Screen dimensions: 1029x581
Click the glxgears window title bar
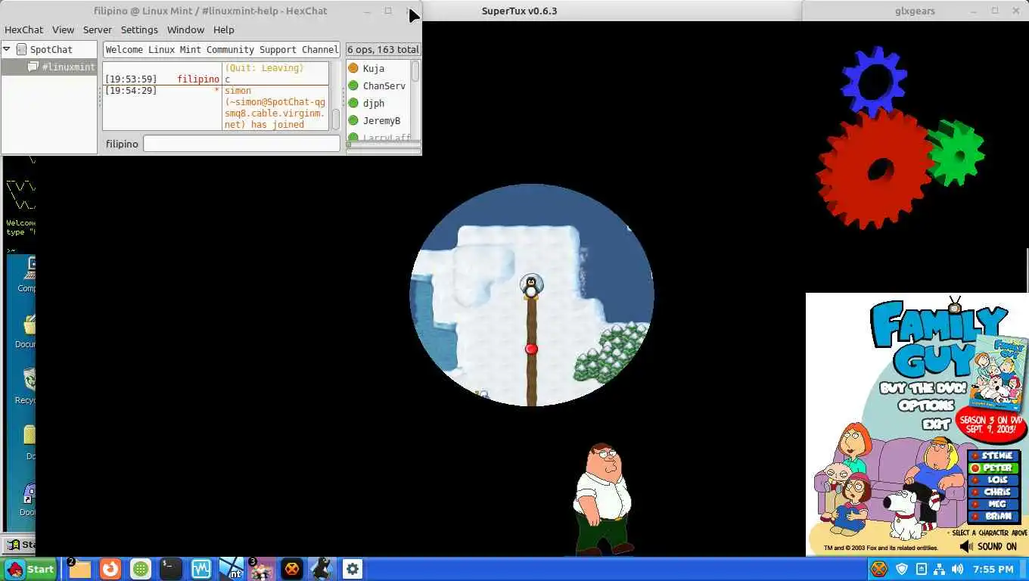[x=915, y=11]
